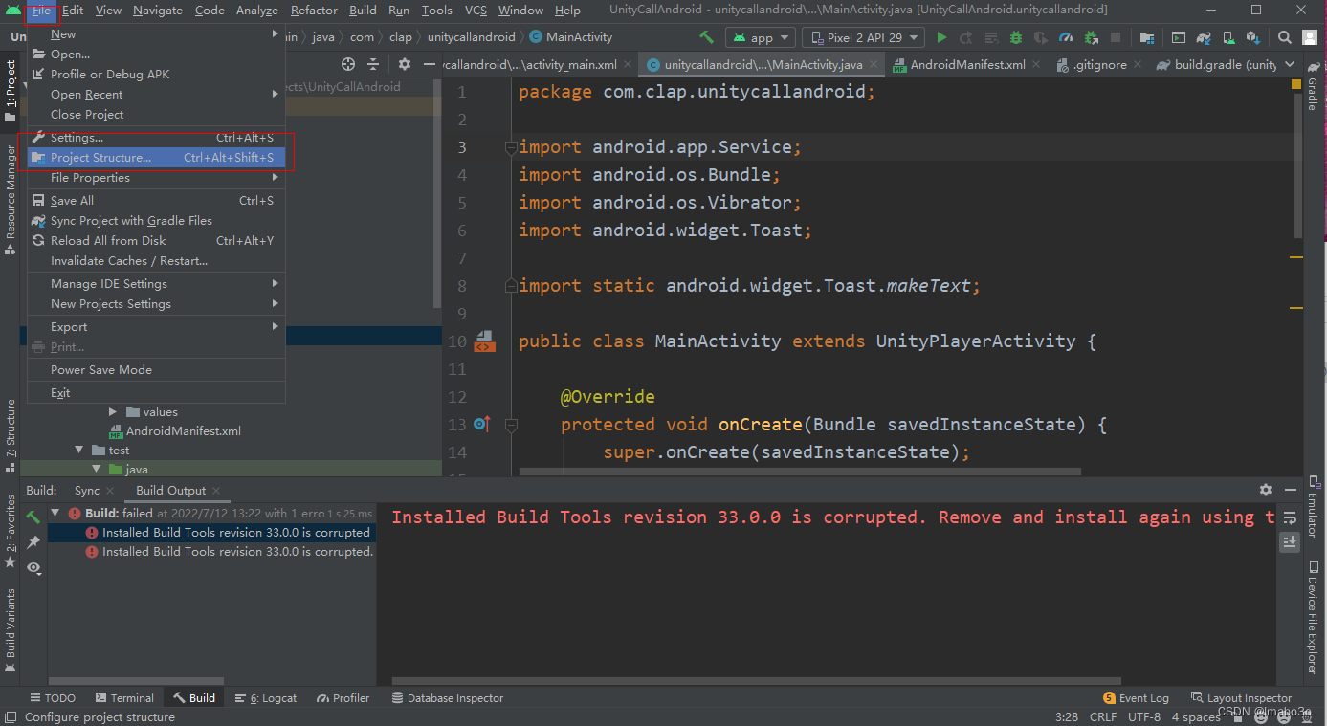Click Sync Project with Gradle elephant icon
Image resolution: width=1327 pixels, height=726 pixels.
(1204, 37)
